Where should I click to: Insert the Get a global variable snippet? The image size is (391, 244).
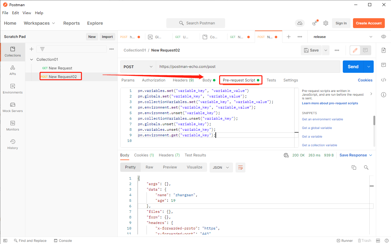pyautogui.click(x=317, y=128)
